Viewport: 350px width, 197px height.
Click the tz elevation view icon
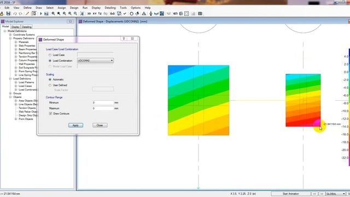[x=100, y=14]
